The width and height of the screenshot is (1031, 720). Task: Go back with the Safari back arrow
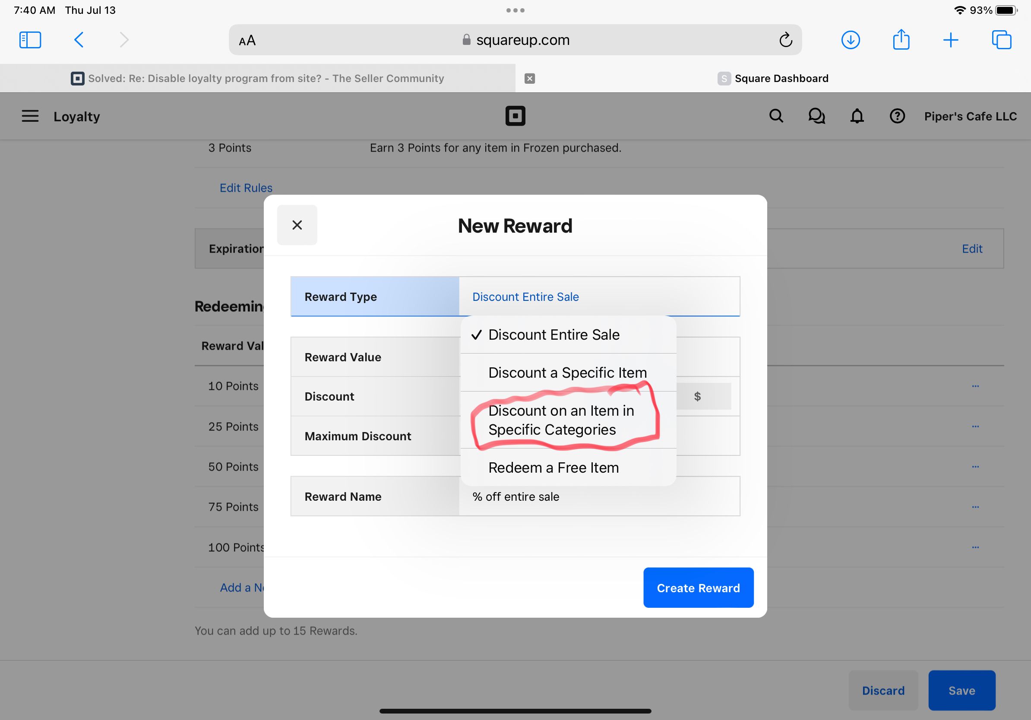tap(79, 40)
